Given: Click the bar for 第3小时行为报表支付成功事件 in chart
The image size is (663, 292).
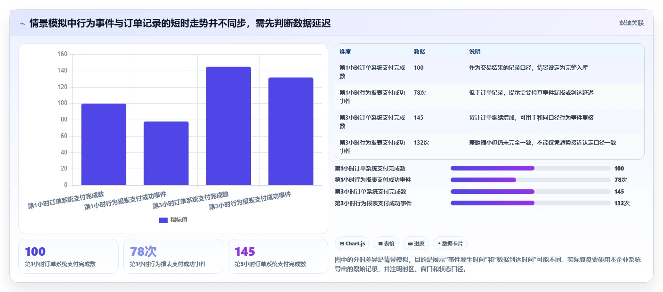Looking at the screenshot, I should pos(291,131).
